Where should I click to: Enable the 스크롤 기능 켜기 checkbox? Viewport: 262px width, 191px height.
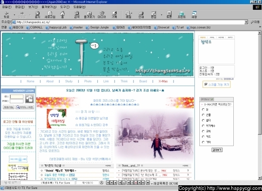click(206, 84)
